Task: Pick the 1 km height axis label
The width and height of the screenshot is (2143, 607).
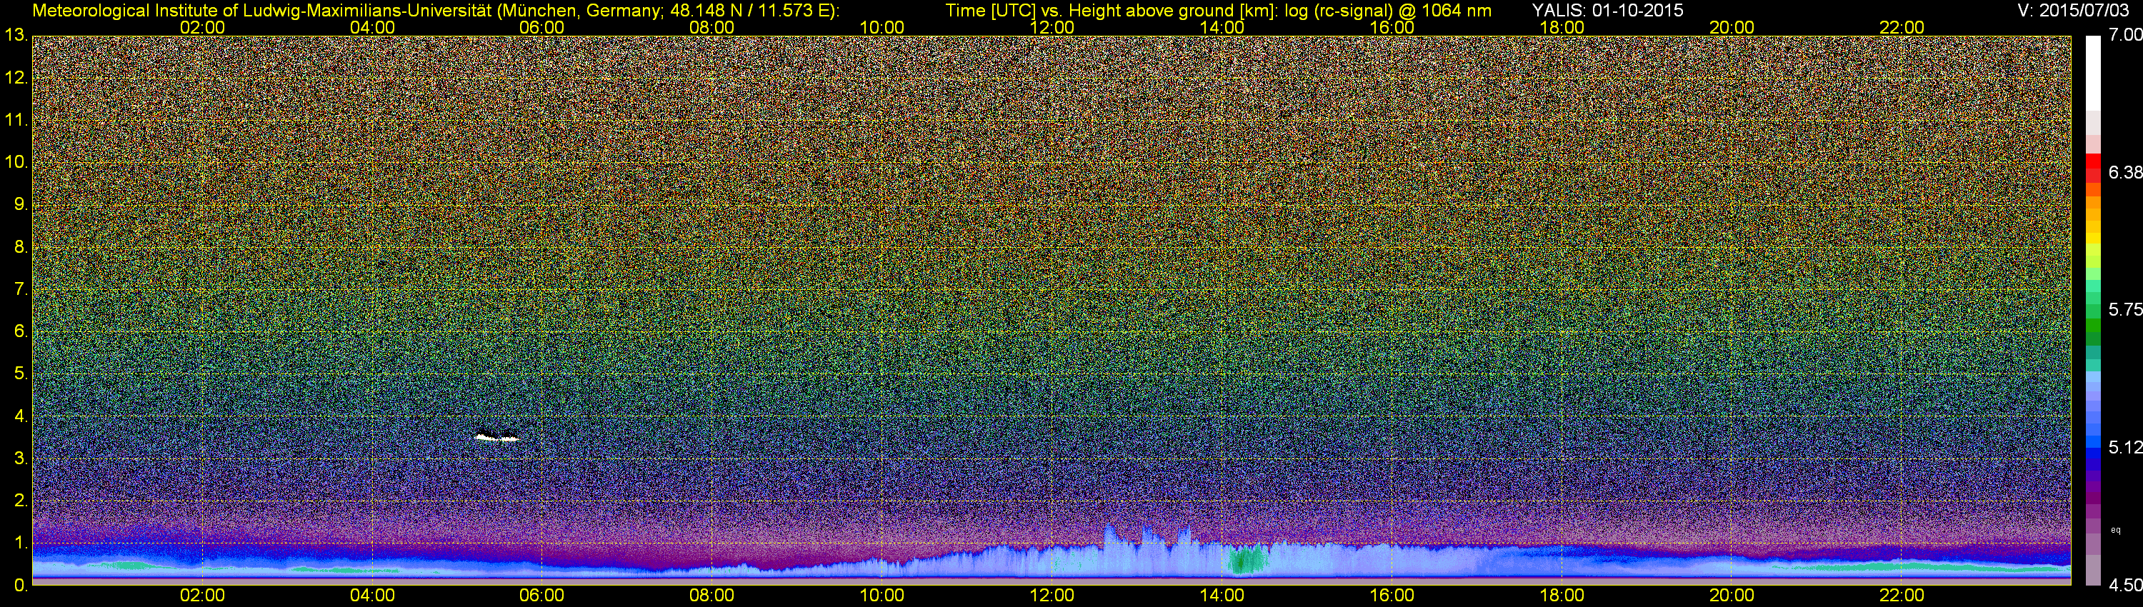Action: [21, 543]
